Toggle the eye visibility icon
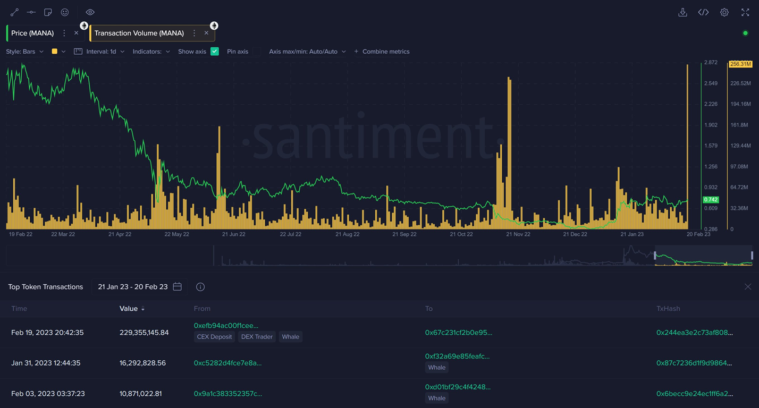The height and width of the screenshot is (408, 759). click(x=90, y=12)
